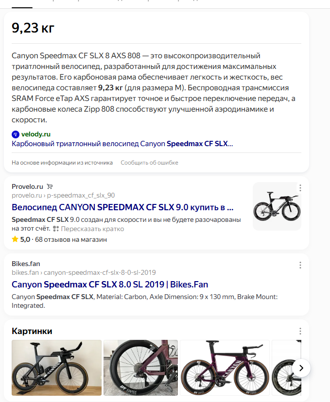Open the Картинки section heading
330x402 pixels.
(32, 331)
